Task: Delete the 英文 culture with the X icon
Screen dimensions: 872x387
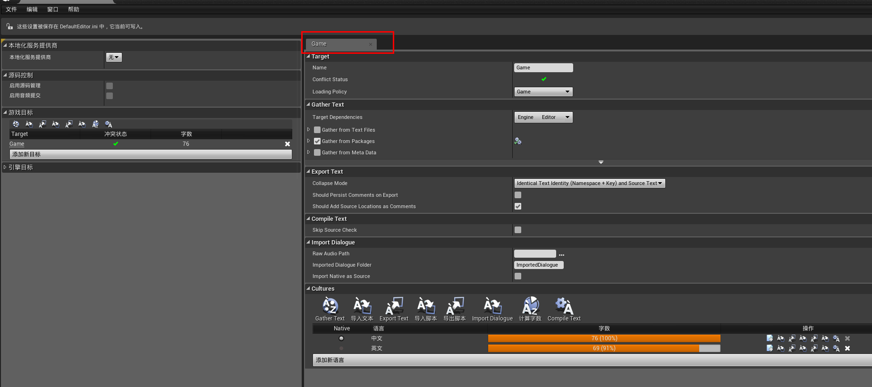Action: 847,348
